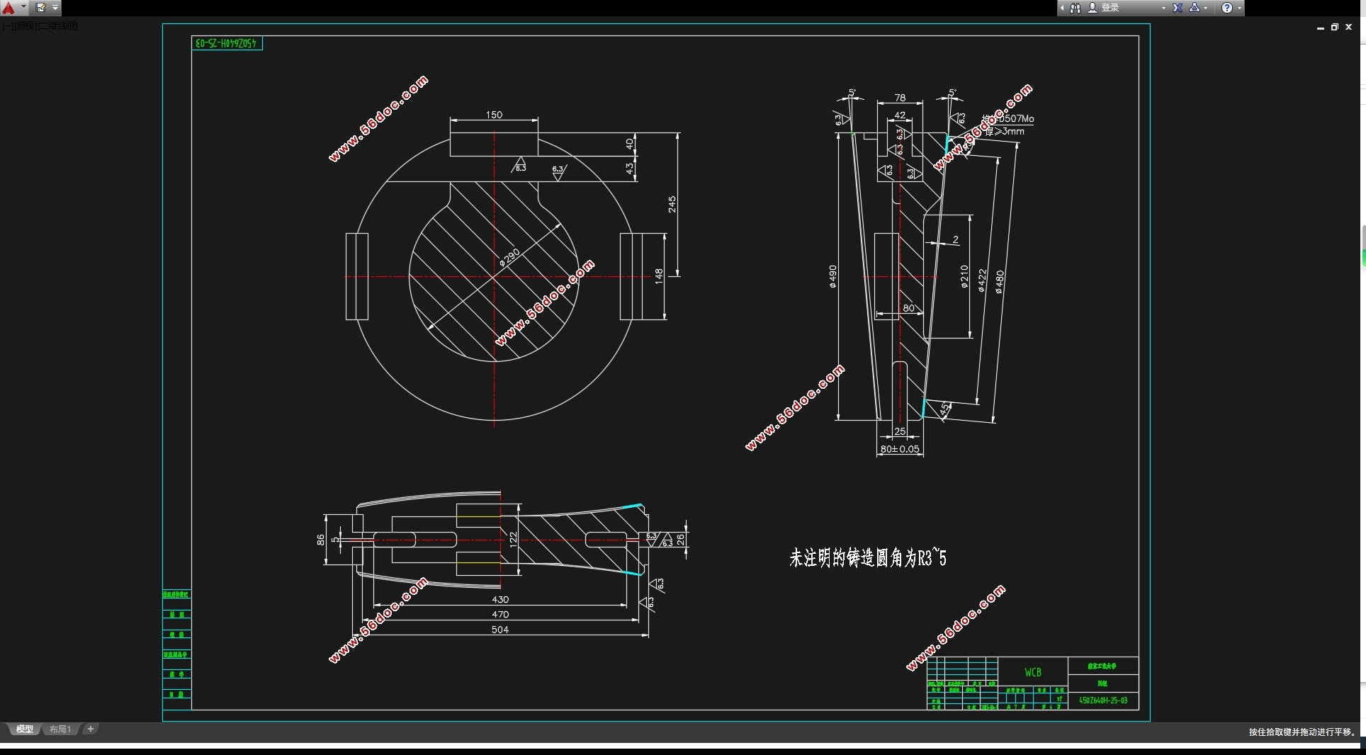Open the viewport controls [-] menu

(x=7, y=26)
